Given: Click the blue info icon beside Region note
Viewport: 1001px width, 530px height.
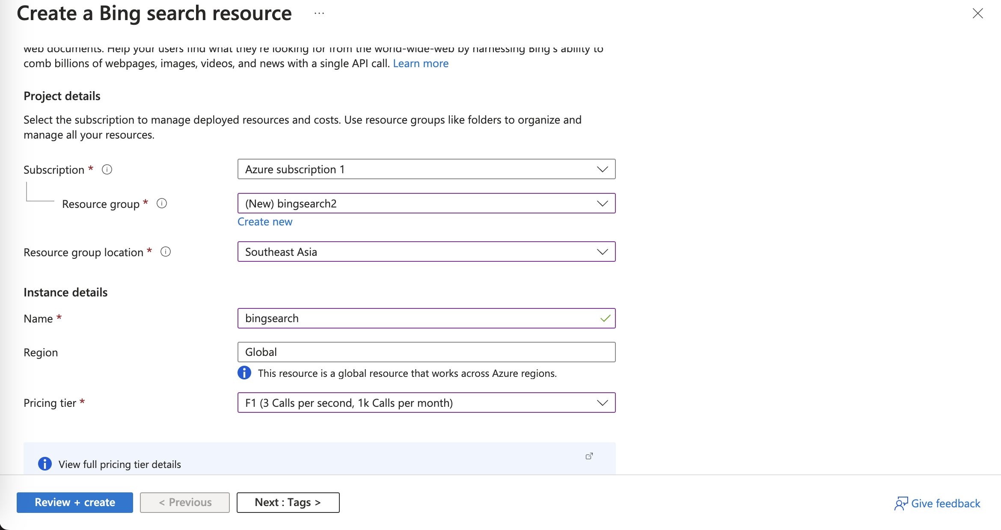Looking at the screenshot, I should coord(244,373).
